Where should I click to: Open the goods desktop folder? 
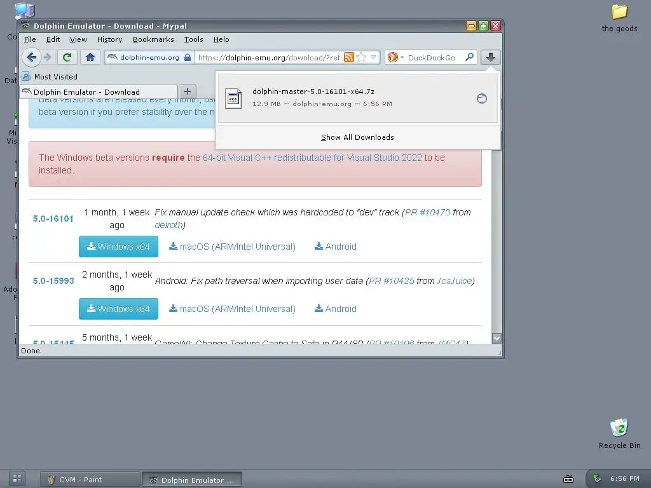click(x=619, y=18)
